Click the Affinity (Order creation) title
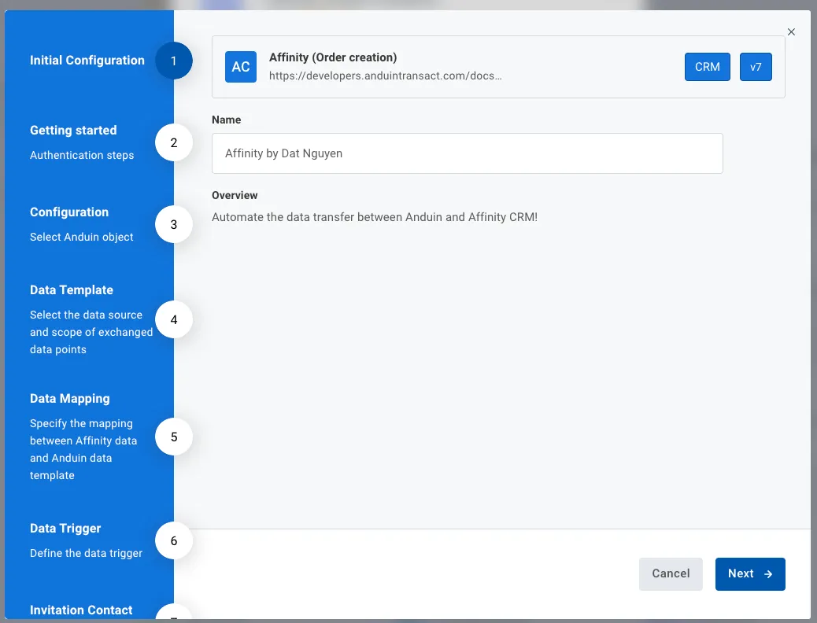This screenshot has width=817, height=623. click(x=333, y=57)
